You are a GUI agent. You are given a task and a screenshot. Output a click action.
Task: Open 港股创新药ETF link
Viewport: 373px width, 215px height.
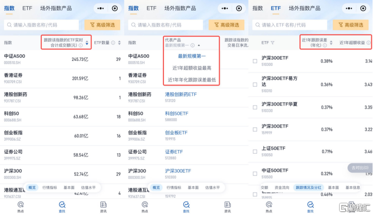click(x=181, y=94)
